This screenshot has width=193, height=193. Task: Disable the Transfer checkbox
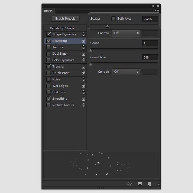pos(49,67)
